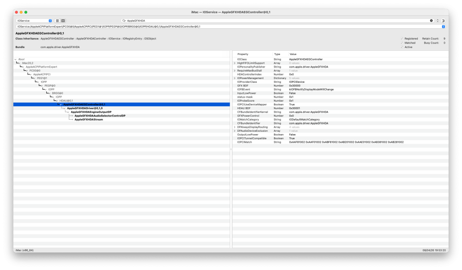Toggle the Registered checkbox
The height and width of the screenshot is (270, 462).
(x=401, y=39)
